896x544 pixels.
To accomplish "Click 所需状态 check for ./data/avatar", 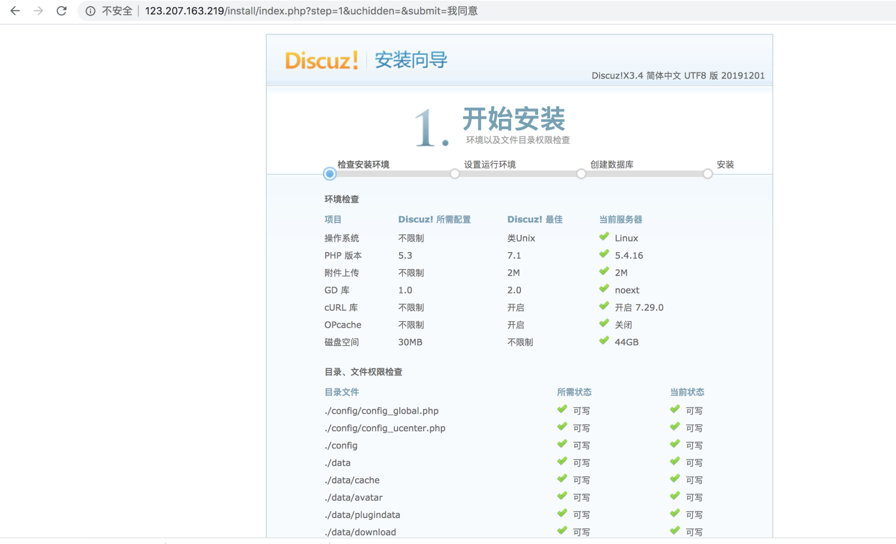I will (x=562, y=496).
